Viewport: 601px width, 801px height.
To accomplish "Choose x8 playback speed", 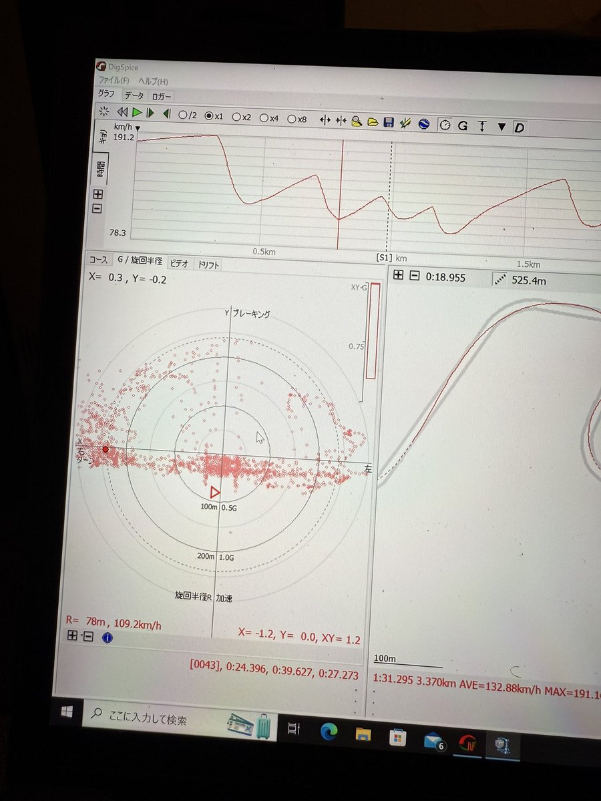I will point(297,119).
